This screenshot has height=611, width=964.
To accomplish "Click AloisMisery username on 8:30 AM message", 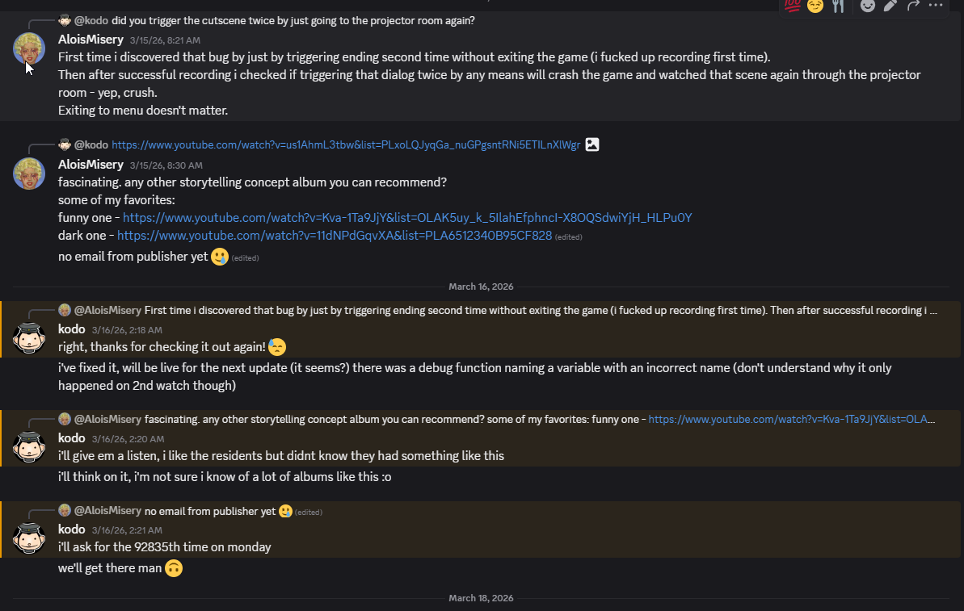I will coord(91,165).
